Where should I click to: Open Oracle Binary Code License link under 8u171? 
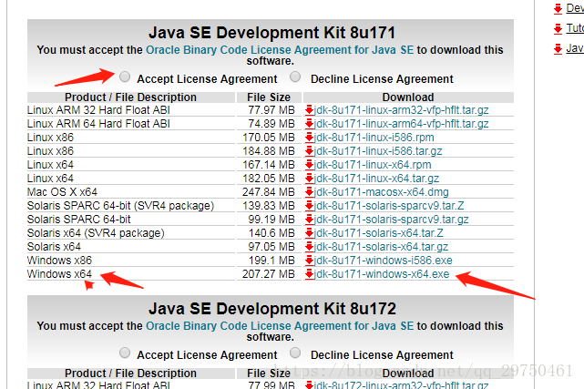280,50
